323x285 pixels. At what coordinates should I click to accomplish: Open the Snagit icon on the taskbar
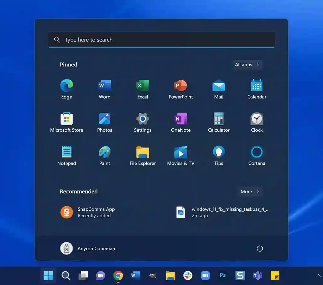tap(240, 275)
